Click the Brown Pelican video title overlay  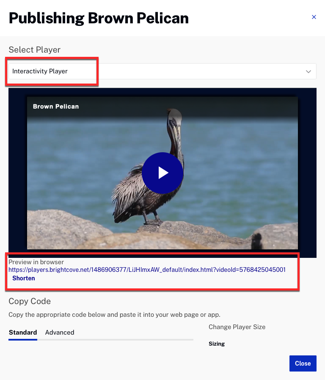[56, 106]
